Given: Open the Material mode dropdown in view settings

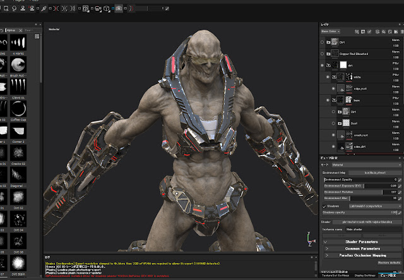Looking at the screenshot, I should (x=366, y=165).
